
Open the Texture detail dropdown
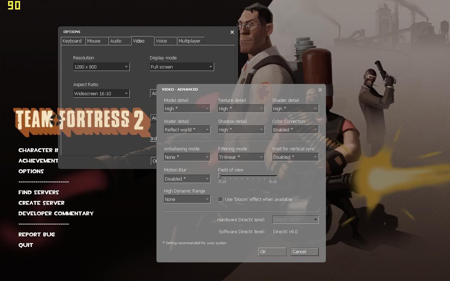click(x=241, y=109)
